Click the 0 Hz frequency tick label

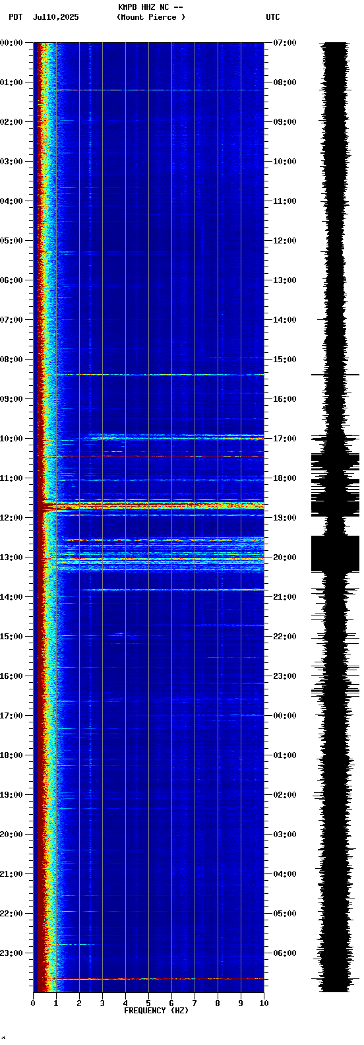[x=33, y=1003]
